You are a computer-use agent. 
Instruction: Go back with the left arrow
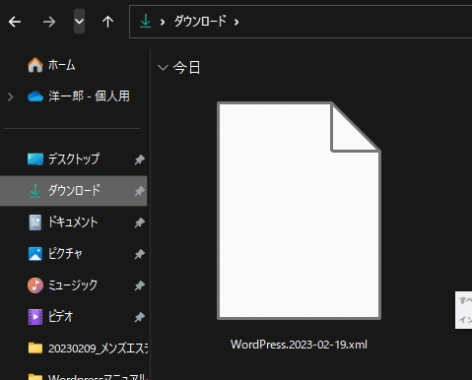(x=15, y=22)
